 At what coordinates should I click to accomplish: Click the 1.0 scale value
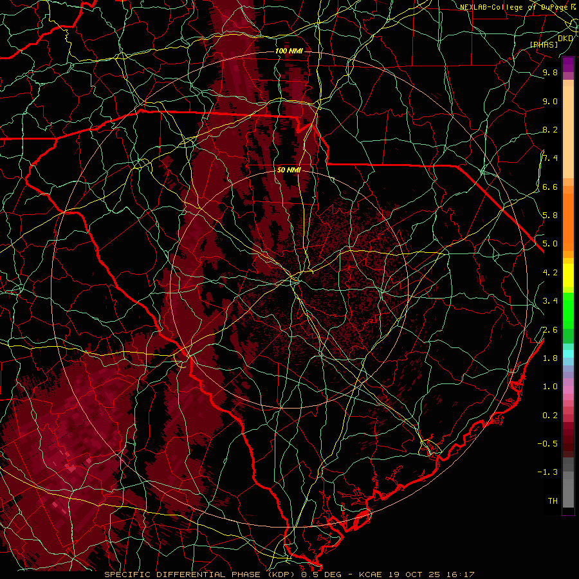click(550, 387)
